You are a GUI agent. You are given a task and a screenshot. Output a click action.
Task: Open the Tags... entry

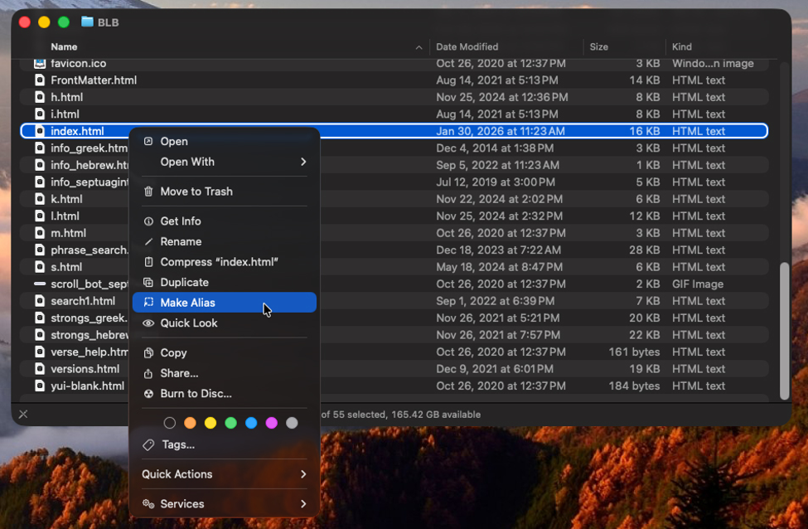coord(224,444)
